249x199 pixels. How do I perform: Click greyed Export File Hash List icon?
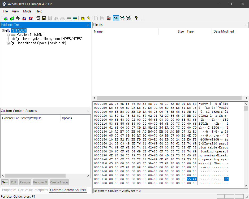[x=102, y=18]
